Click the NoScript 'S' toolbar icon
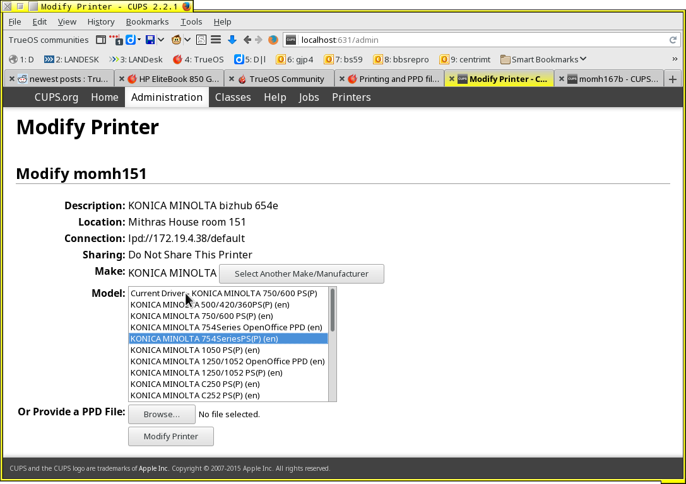686x484 pixels. coord(201,40)
